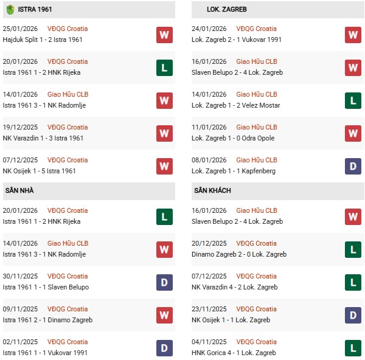Open the SÂN NHÀ home section header
The width and height of the screenshot is (365, 360).
(19, 191)
